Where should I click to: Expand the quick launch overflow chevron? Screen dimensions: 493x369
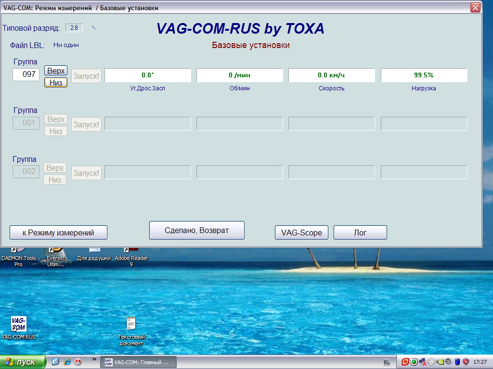pyautogui.click(x=94, y=359)
